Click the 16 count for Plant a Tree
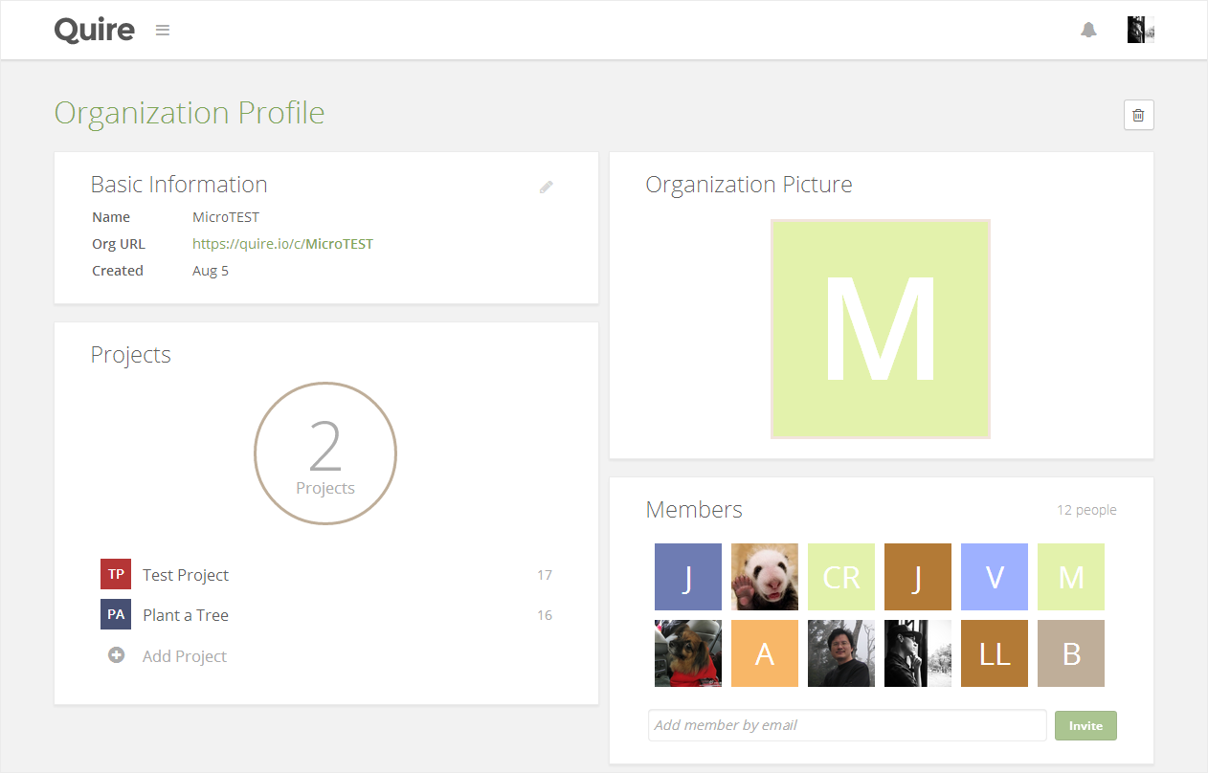This screenshot has width=1208, height=773. (x=545, y=615)
